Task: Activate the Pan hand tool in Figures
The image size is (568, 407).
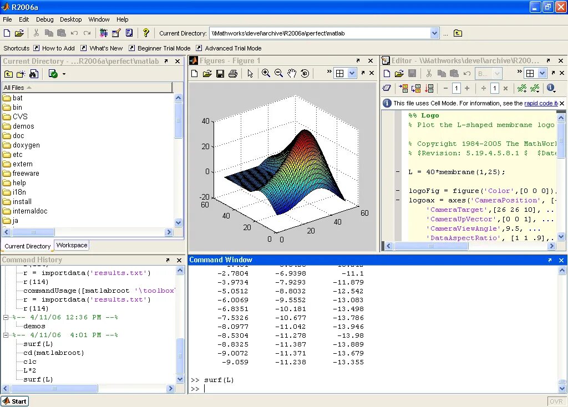Action: [x=292, y=73]
